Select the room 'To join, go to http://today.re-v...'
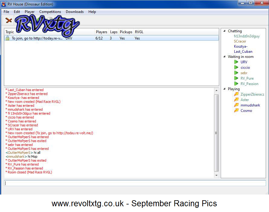The height and width of the screenshot is (212, 269). point(111,38)
